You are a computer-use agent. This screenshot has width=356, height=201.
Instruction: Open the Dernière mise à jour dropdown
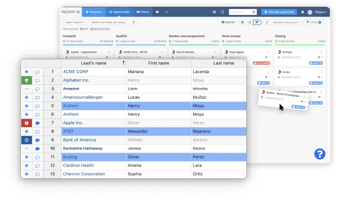coord(286,22)
